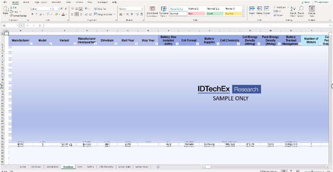Activate the Format Painter brush
Image resolution: width=333 pixels, height=172 pixels.
click(11, 16)
